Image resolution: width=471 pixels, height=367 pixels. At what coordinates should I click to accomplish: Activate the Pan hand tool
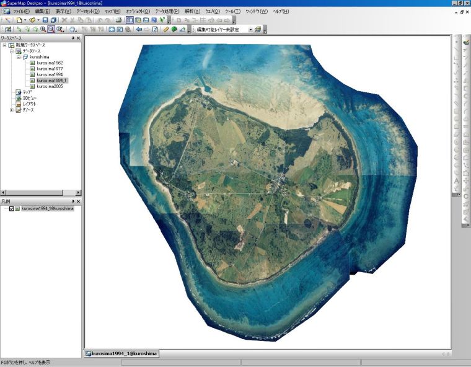point(73,29)
